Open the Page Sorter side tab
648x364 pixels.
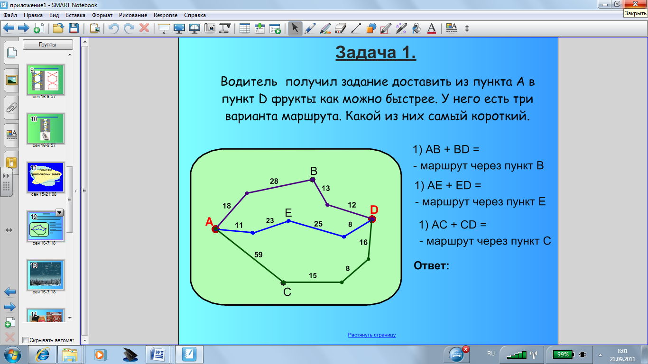(x=12, y=52)
